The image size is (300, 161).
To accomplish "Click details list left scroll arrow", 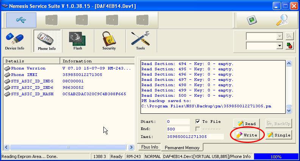I will click(6, 147).
